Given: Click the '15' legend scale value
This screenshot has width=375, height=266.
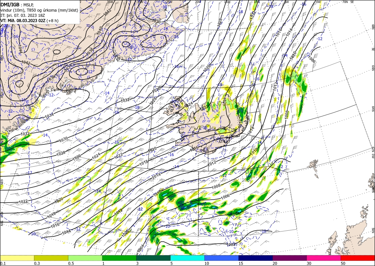Looking at the screenshot, I should [x=241, y=263].
